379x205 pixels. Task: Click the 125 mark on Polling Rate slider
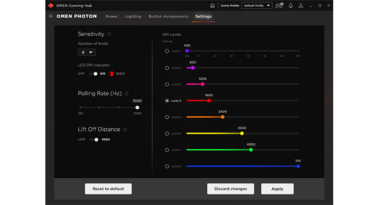click(80, 108)
